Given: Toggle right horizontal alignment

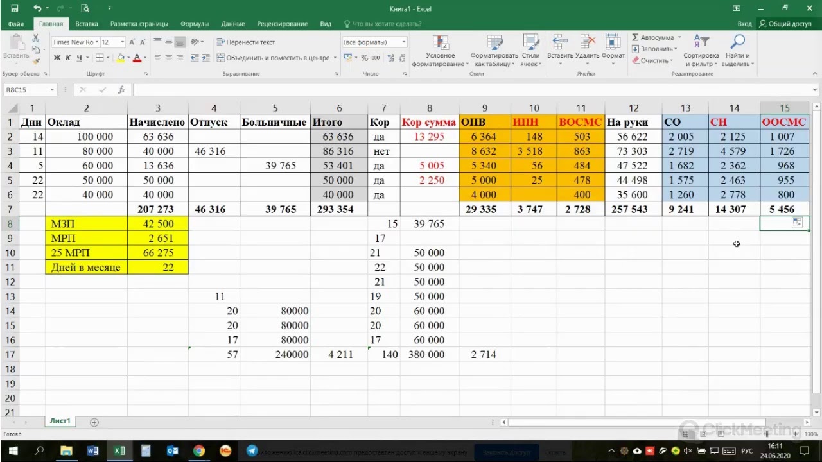Looking at the screenshot, I should tap(179, 58).
